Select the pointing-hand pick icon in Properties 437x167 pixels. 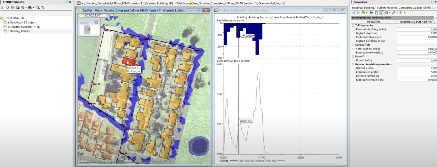tap(371, 13)
